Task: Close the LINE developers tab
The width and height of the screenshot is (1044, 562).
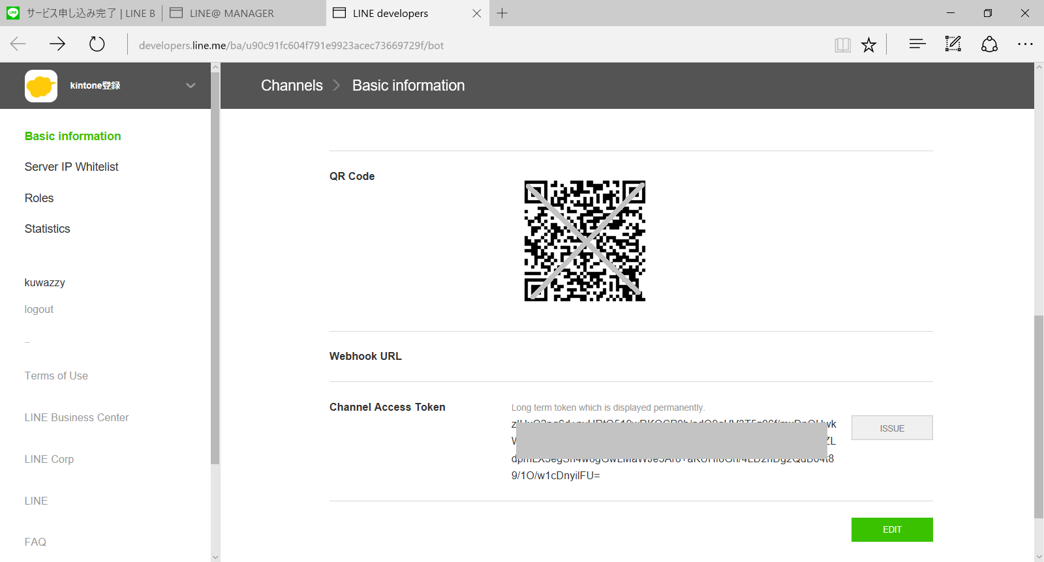Action: (x=477, y=13)
